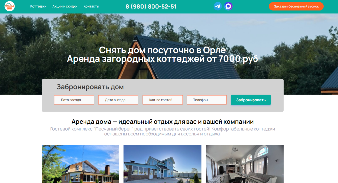Select the Дата выезда field
Viewport: 338px width, 183px height.
click(x=118, y=100)
